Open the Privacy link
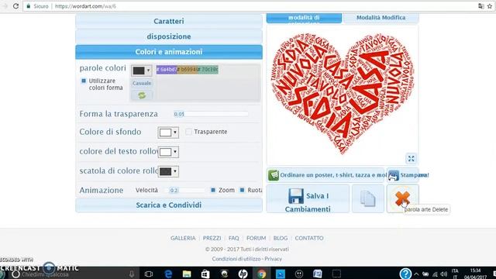The image size is (496, 279). point(274,259)
